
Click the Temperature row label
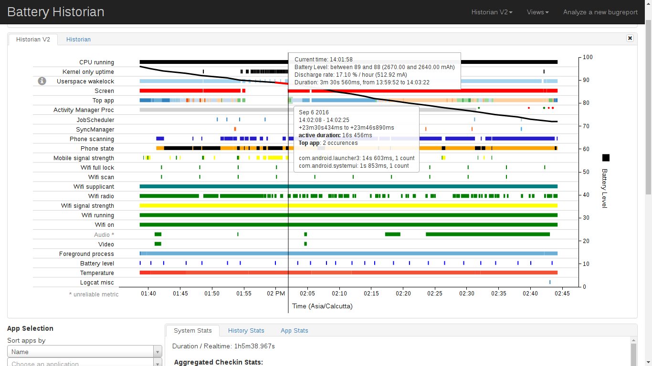point(97,273)
